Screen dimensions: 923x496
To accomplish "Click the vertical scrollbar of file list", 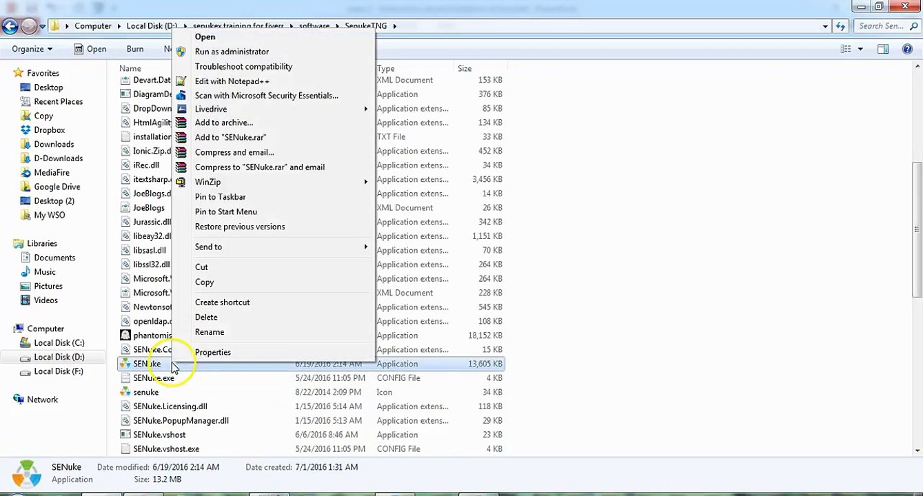I will [917, 229].
